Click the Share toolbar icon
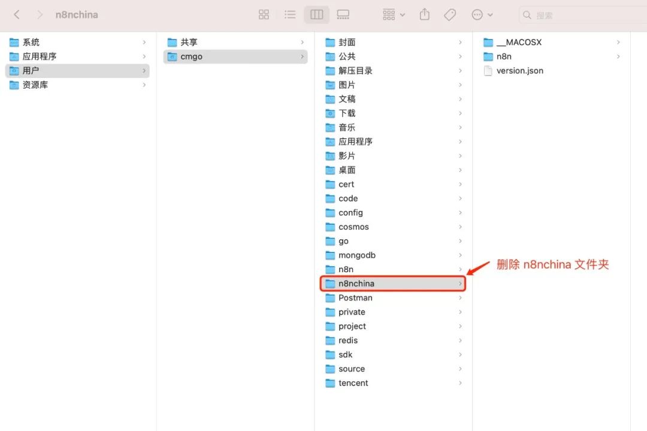This screenshot has height=431, width=647. [x=425, y=15]
